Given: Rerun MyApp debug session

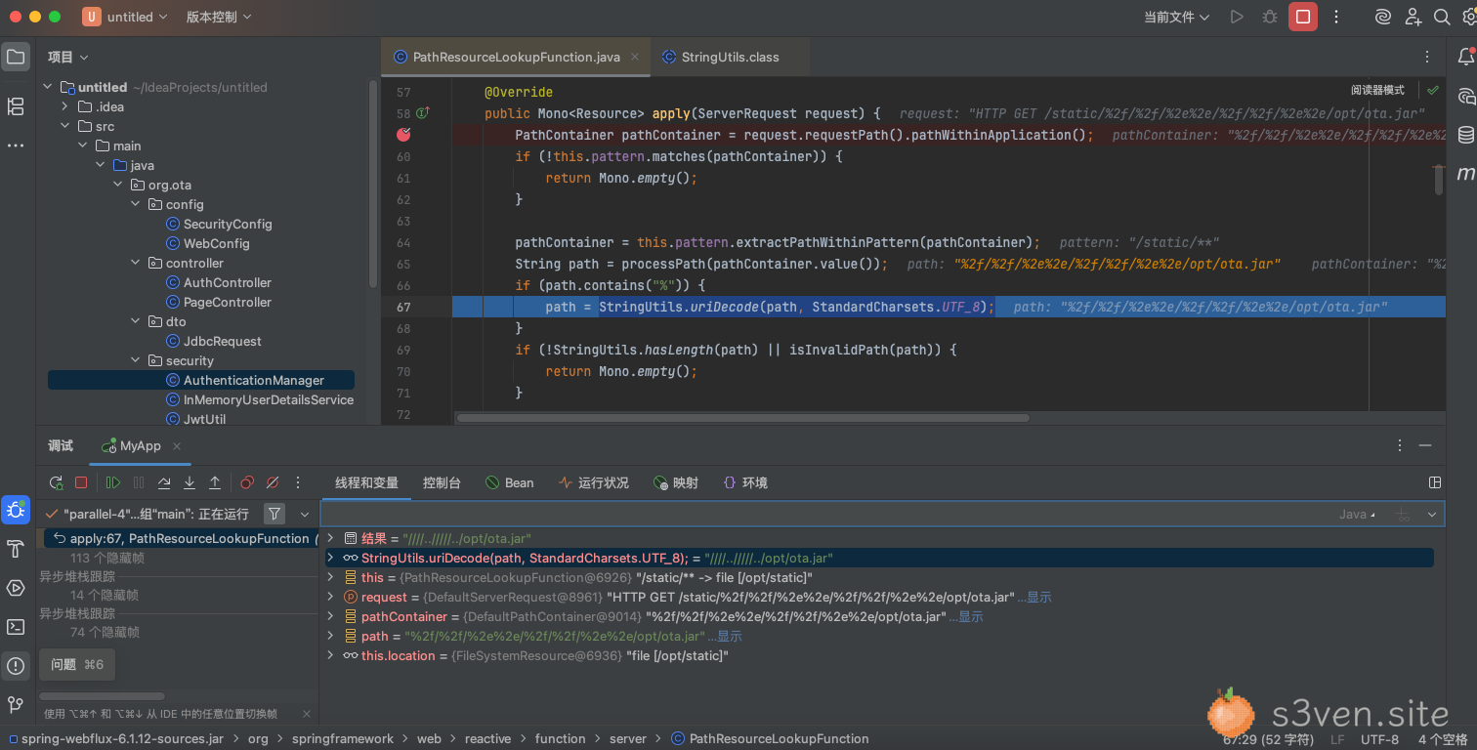Looking at the screenshot, I should pyautogui.click(x=57, y=482).
